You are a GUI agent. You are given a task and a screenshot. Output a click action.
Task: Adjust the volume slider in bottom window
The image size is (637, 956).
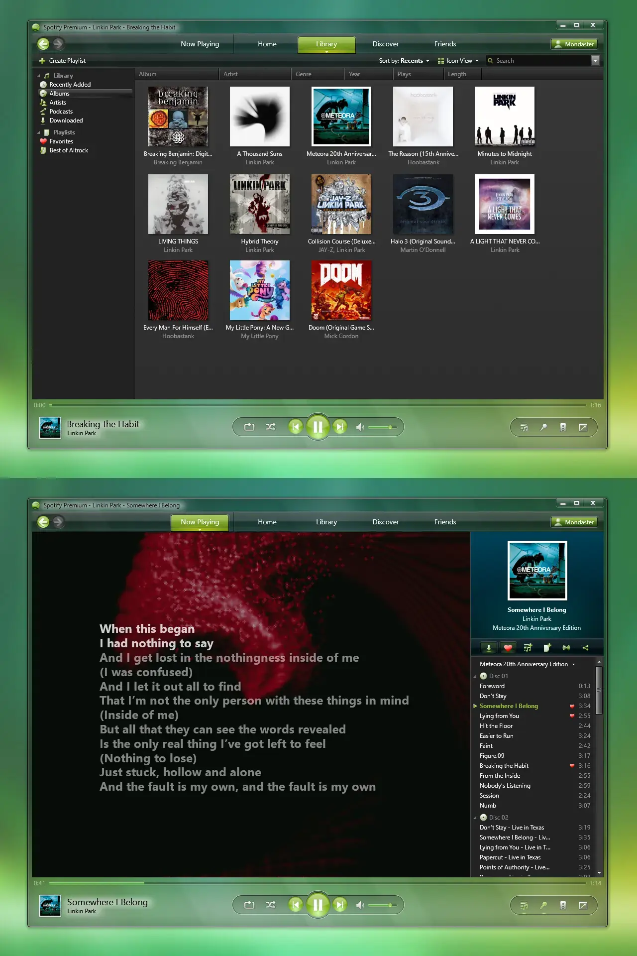pyautogui.click(x=382, y=905)
